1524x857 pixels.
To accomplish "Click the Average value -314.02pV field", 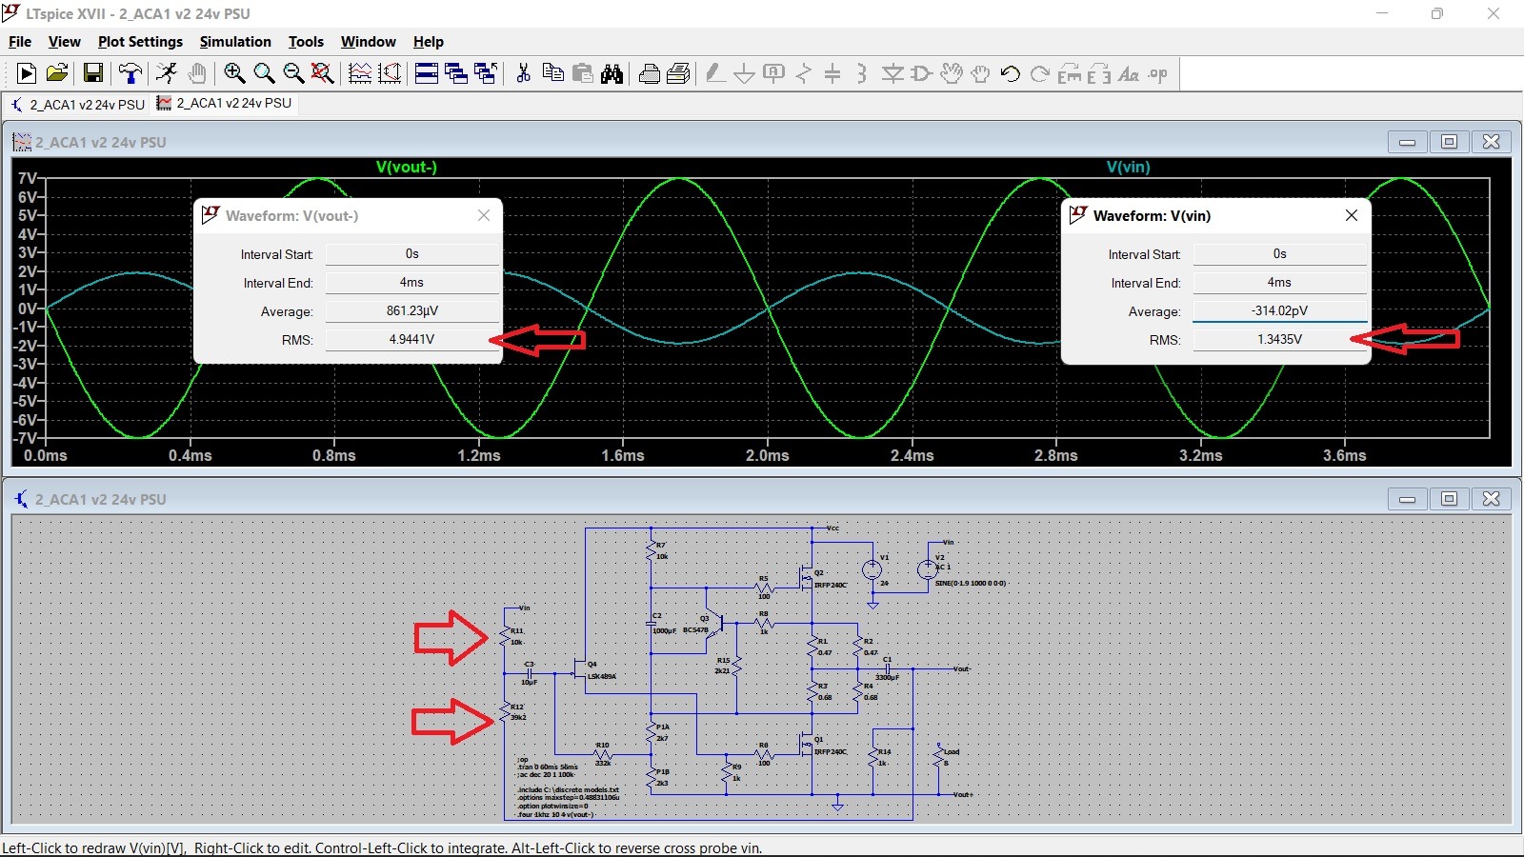I will tap(1279, 311).
